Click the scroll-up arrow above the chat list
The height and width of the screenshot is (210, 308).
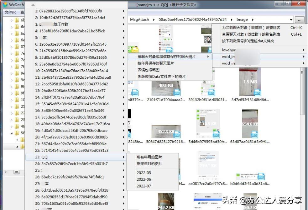(32, 5)
